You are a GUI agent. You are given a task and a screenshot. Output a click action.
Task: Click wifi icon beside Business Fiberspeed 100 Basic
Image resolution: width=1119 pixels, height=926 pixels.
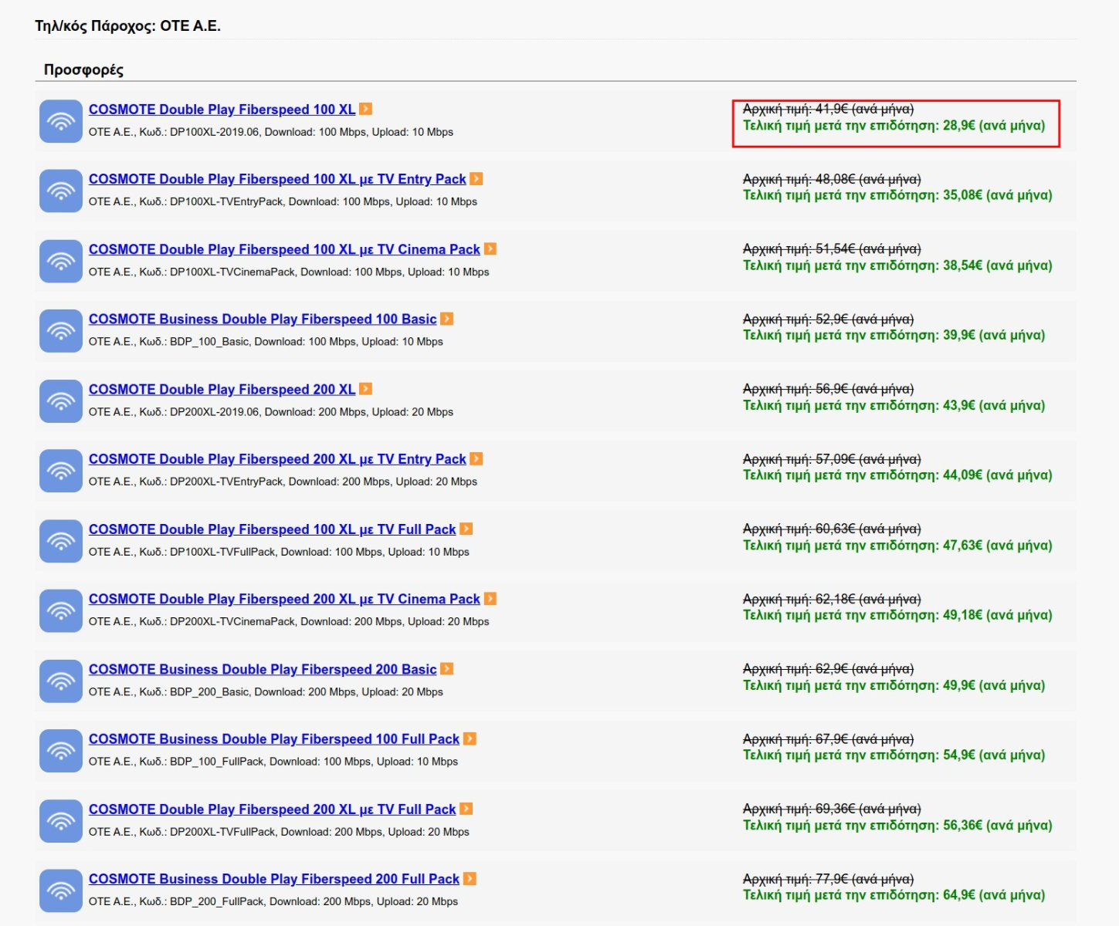(61, 331)
